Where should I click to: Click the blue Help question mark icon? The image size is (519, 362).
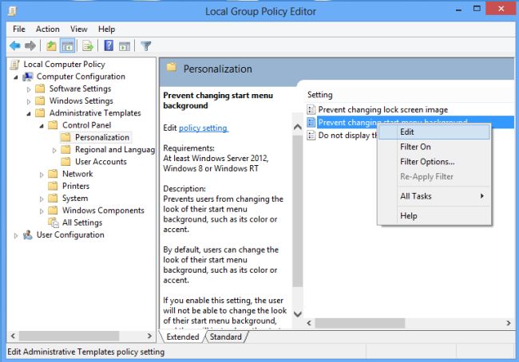tap(109, 45)
